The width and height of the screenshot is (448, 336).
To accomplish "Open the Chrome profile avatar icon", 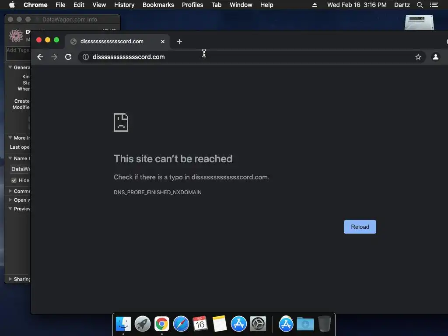I will click(435, 57).
